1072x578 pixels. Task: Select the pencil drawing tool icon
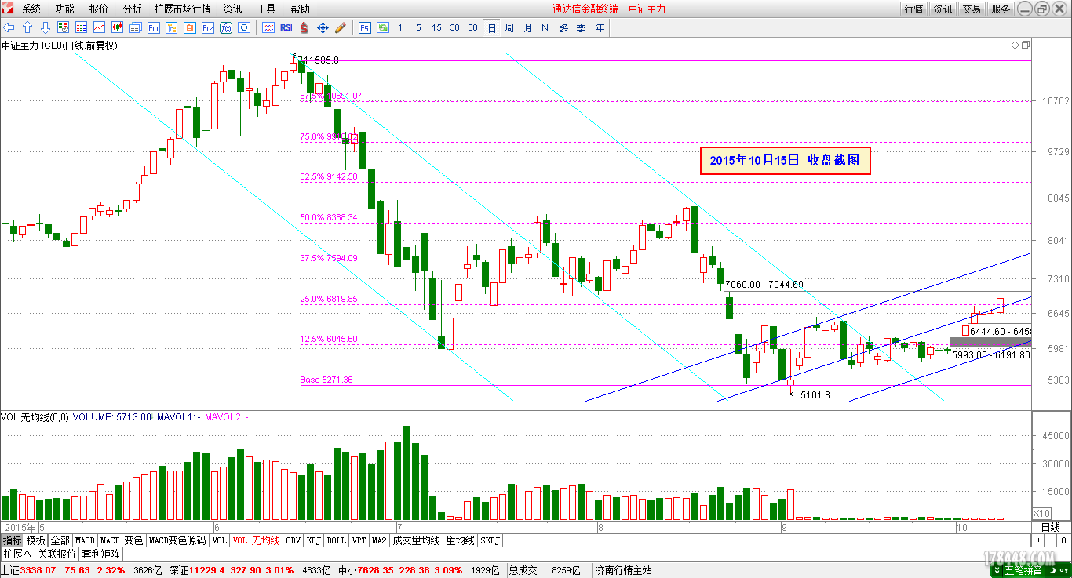click(x=341, y=27)
